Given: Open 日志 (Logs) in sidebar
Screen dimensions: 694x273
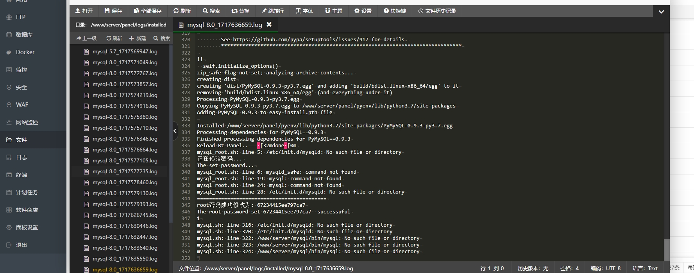Looking at the screenshot, I should click(33, 157).
